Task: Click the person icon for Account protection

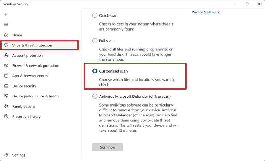Action: pyautogui.click(x=6, y=55)
